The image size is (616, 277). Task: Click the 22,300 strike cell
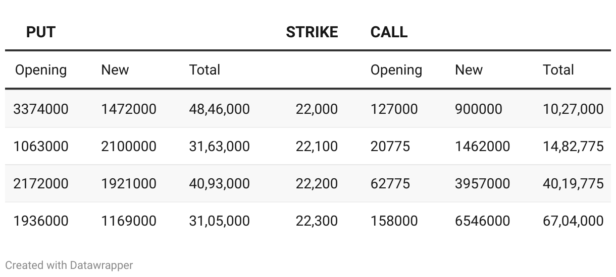click(x=317, y=221)
